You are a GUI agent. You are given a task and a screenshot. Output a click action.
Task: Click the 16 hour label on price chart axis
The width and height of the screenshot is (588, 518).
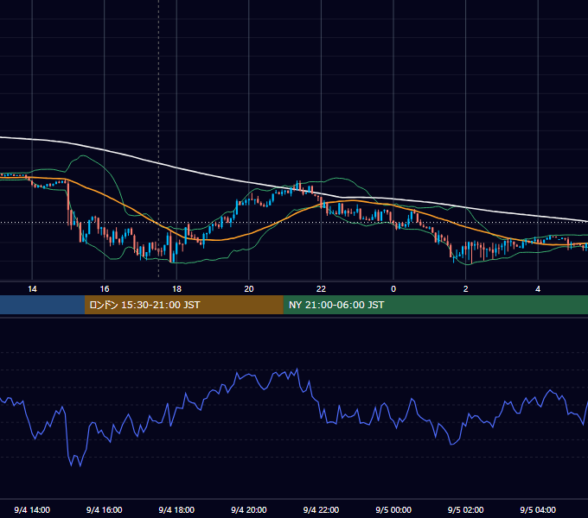point(105,289)
